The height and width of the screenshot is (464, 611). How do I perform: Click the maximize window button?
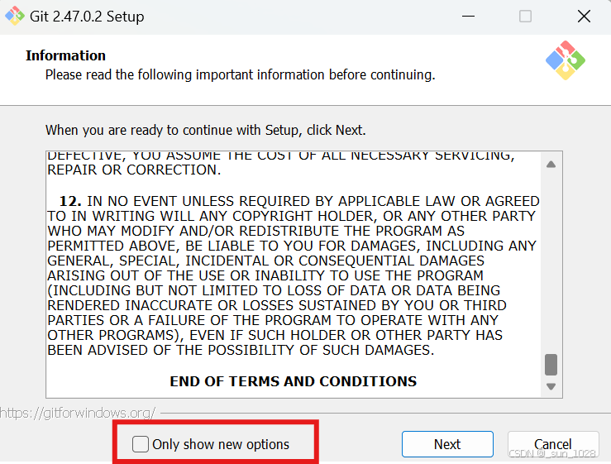pyautogui.click(x=525, y=17)
